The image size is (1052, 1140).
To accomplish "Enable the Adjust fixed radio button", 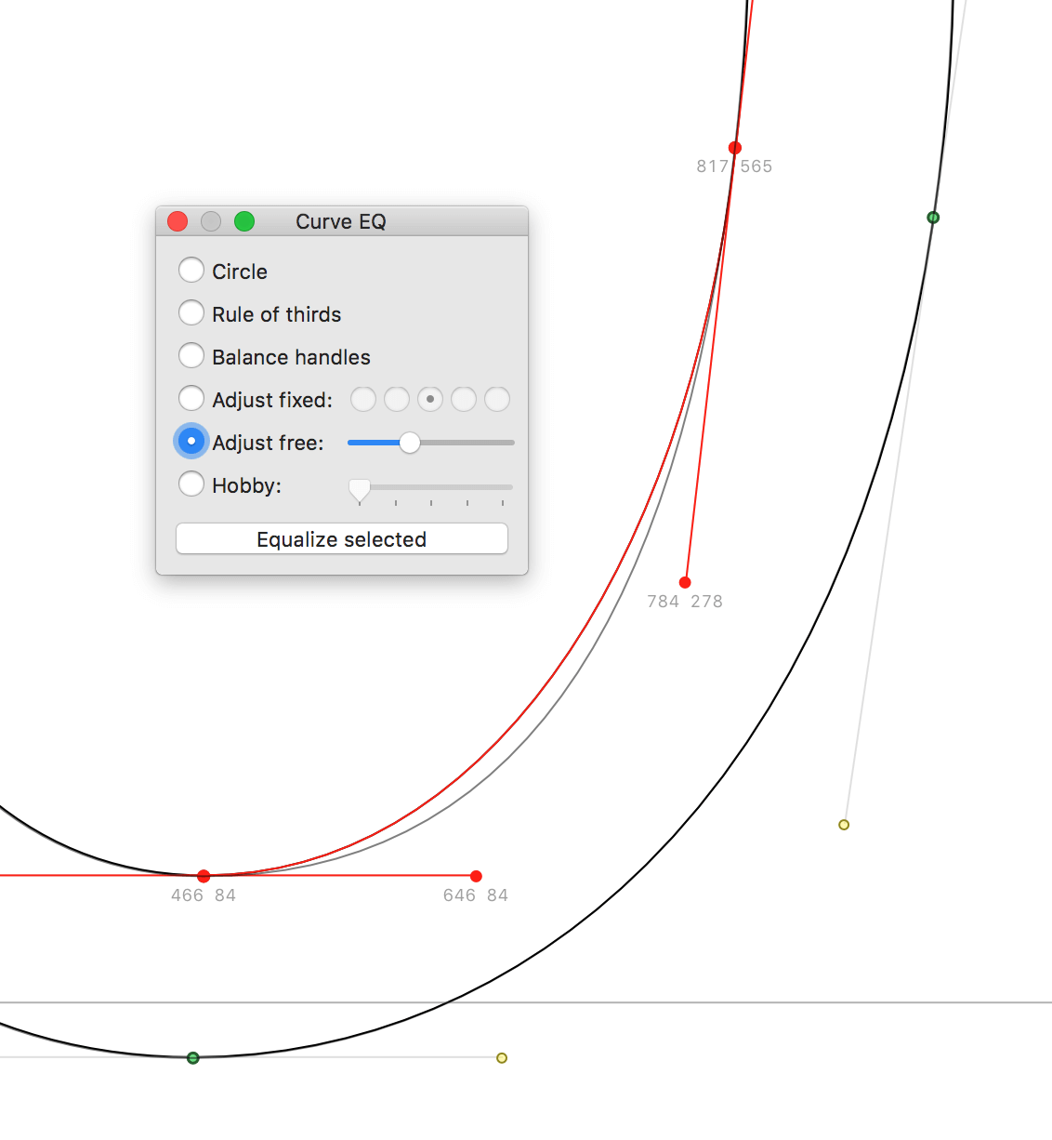I will point(191,399).
